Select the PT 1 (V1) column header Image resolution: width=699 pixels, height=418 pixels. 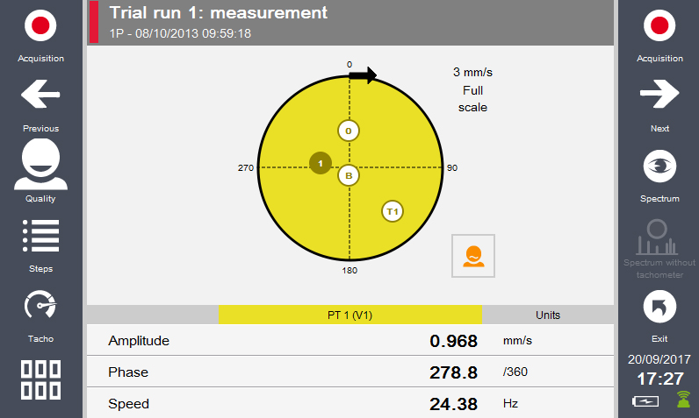pyautogui.click(x=350, y=315)
